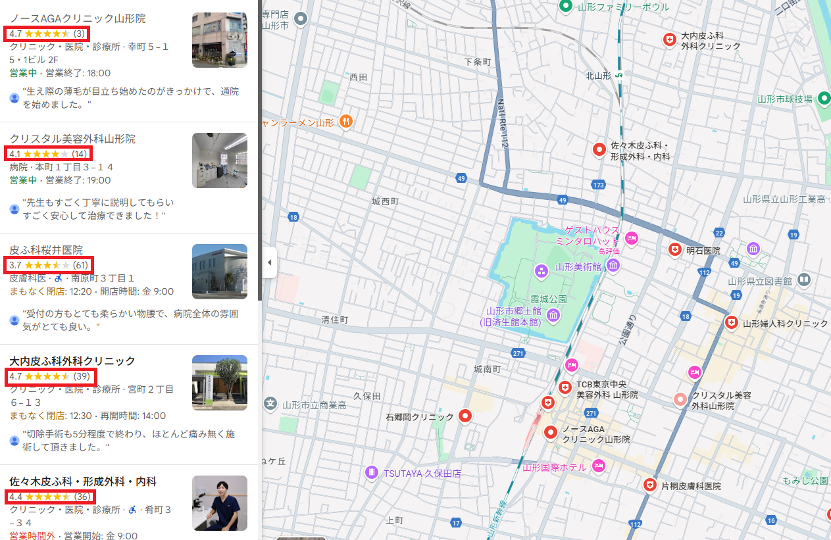Image resolution: width=831 pixels, height=540 pixels.
Task: Open 大内皮ふ科外科クリニック listing title
Action: [72, 360]
